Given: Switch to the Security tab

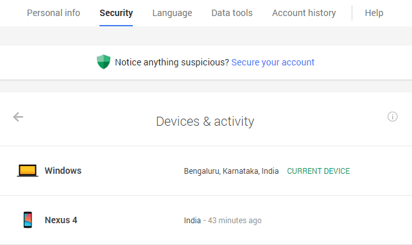Looking at the screenshot, I should click(x=116, y=13).
